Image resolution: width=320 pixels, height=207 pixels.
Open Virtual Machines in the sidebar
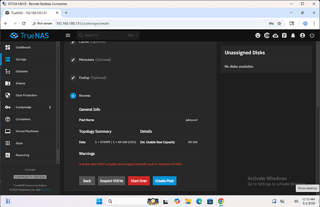[29, 131]
